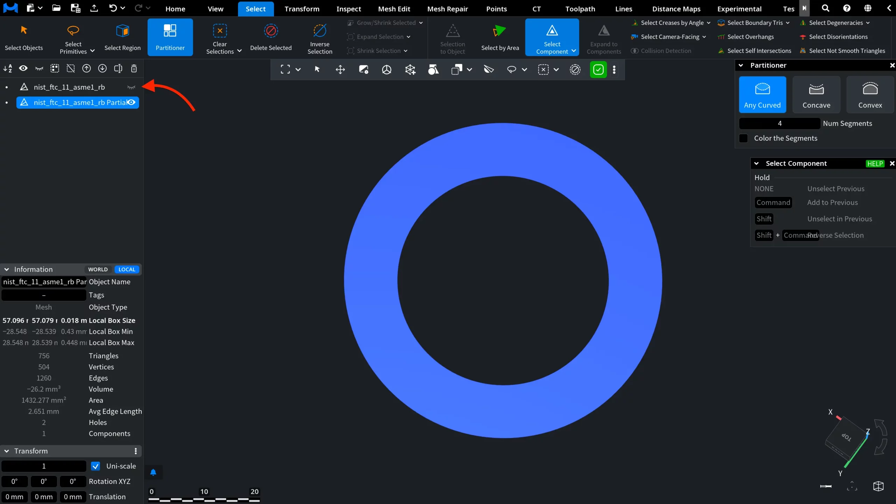Switch to the Mesh Repair tab
The width and height of the screenshot is (896, 504).
click(447, 9)
